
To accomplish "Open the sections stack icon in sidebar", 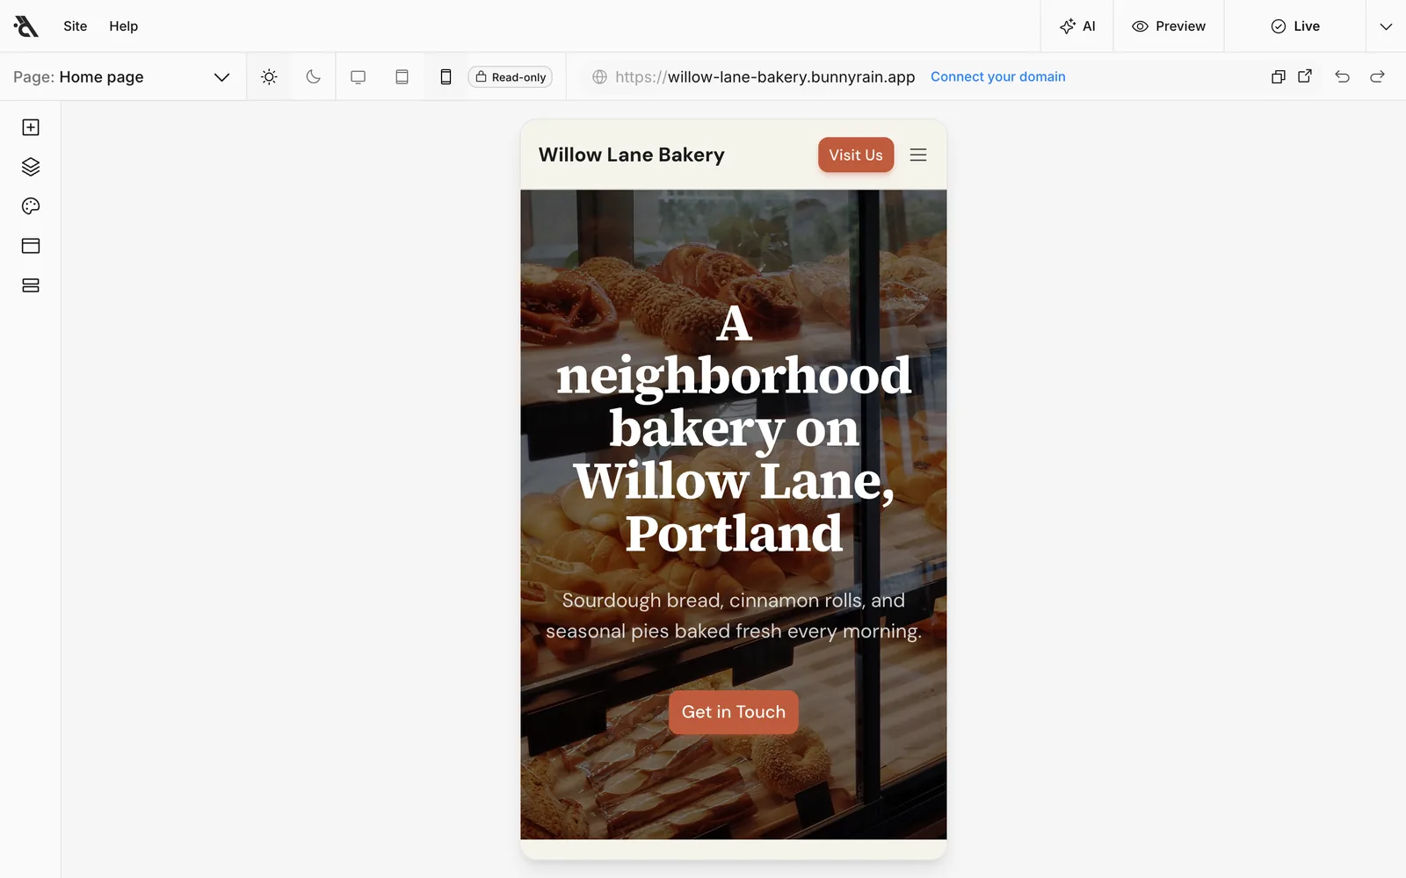I will pos(31,285).
